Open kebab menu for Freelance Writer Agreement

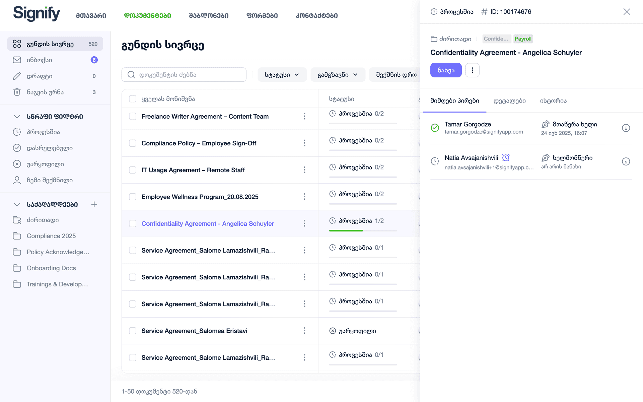304,116
